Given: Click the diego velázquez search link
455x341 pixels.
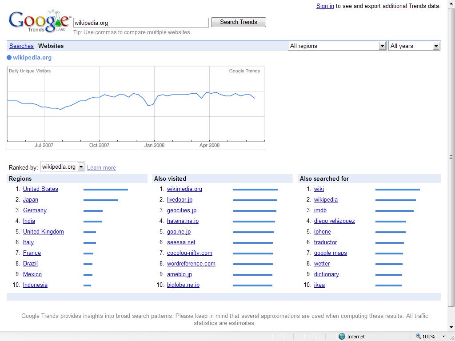Looking at the screenshot, I should click(x=334, y=221).
